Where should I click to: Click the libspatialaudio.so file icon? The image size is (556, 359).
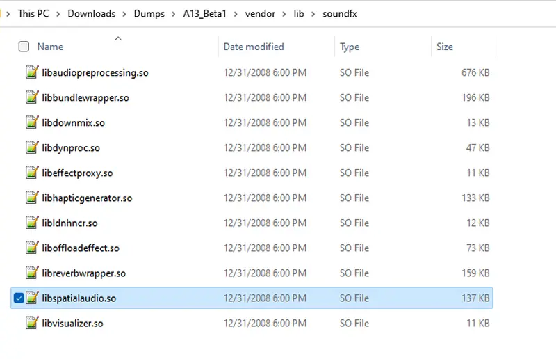(31, 298)
